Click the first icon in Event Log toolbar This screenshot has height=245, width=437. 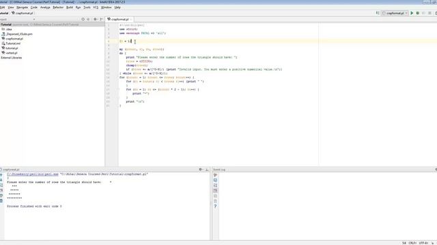(215, 175)
